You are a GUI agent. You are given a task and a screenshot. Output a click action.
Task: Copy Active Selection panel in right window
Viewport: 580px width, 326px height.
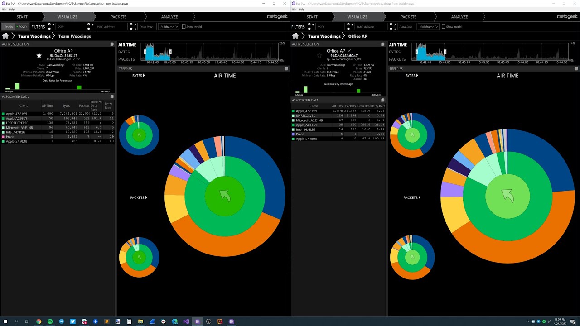(x=382, y=44)
